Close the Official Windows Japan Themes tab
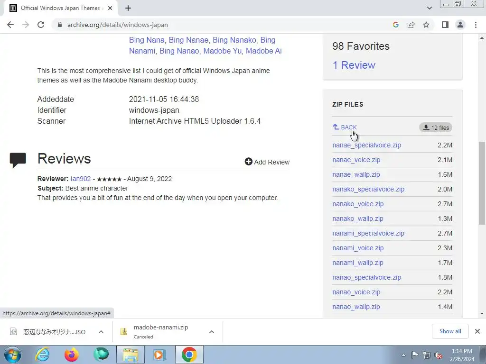Screen dimensions: 486x364 (x=110, y=8)
